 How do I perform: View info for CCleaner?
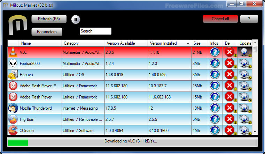click(x=215, y=130)
